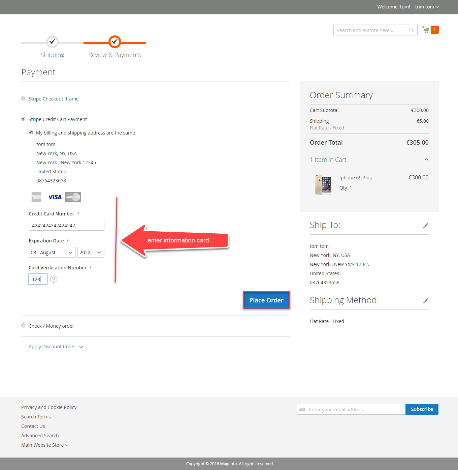Click the search magnifier icon
The height and width of the screenshot is (470, 458).
(x=412, y=30)
